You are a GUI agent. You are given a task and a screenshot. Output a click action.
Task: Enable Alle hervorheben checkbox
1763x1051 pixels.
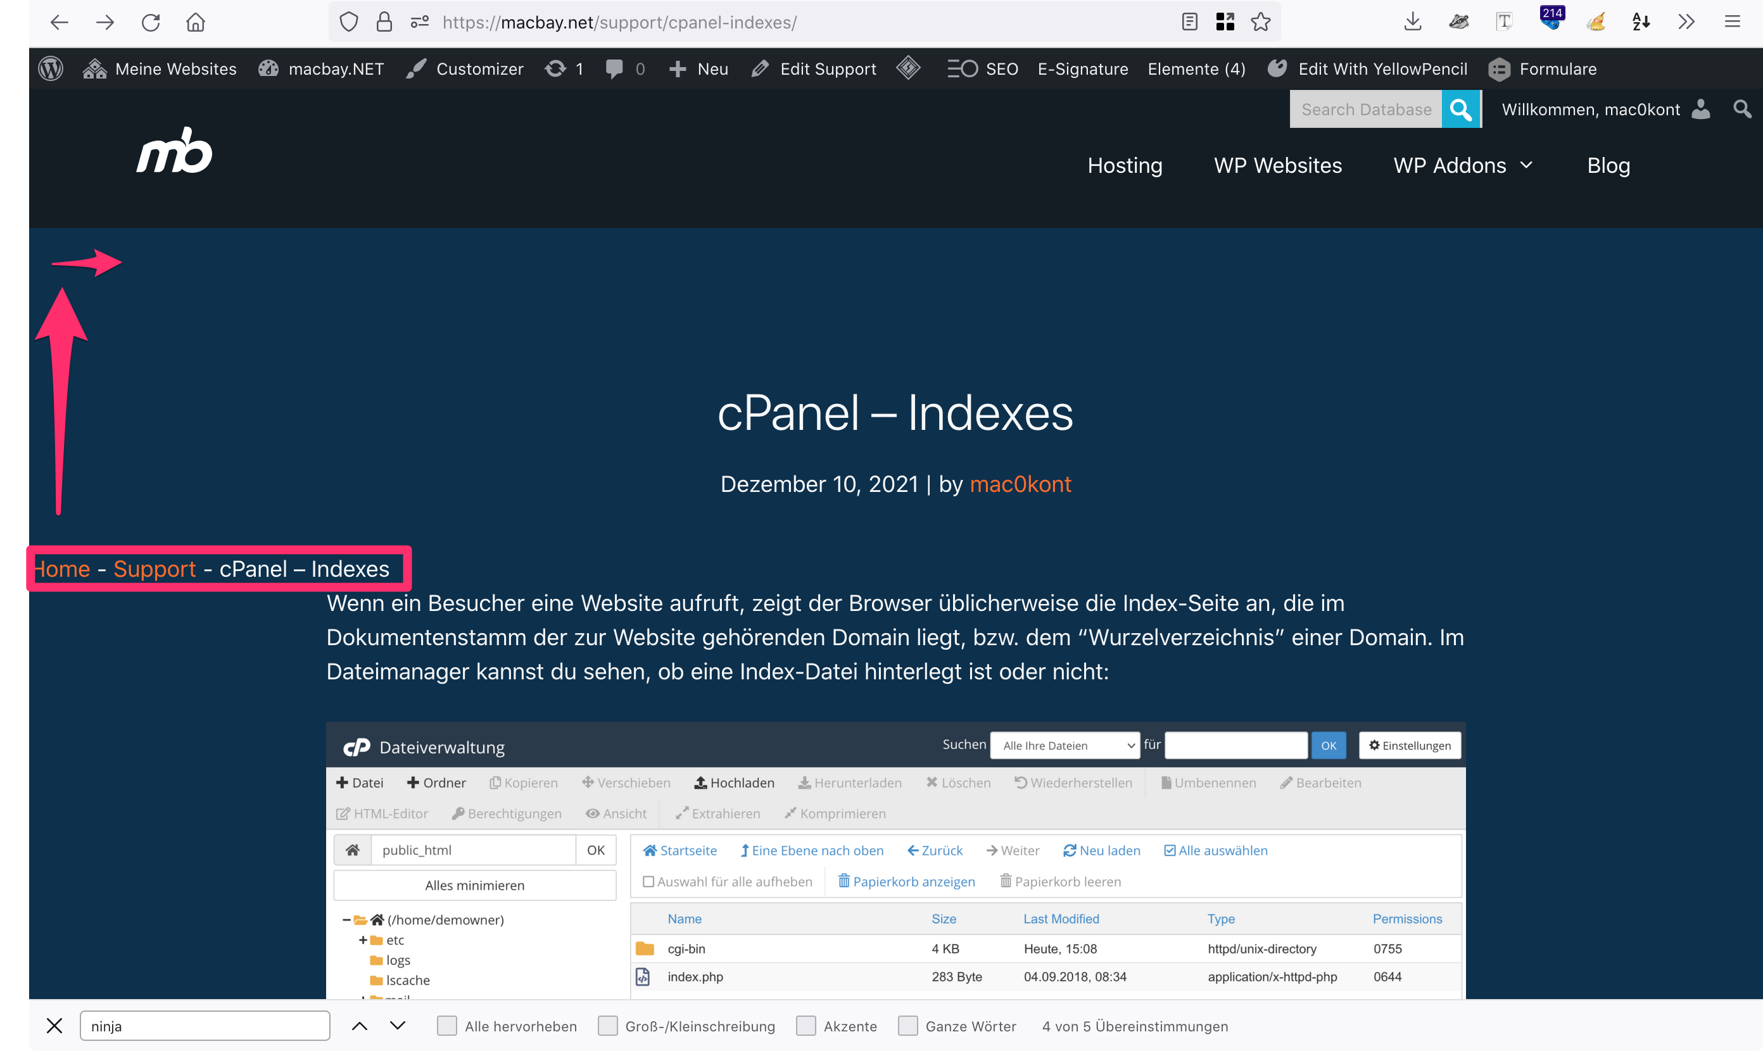pyautogui.click(x=447, y=1026)
